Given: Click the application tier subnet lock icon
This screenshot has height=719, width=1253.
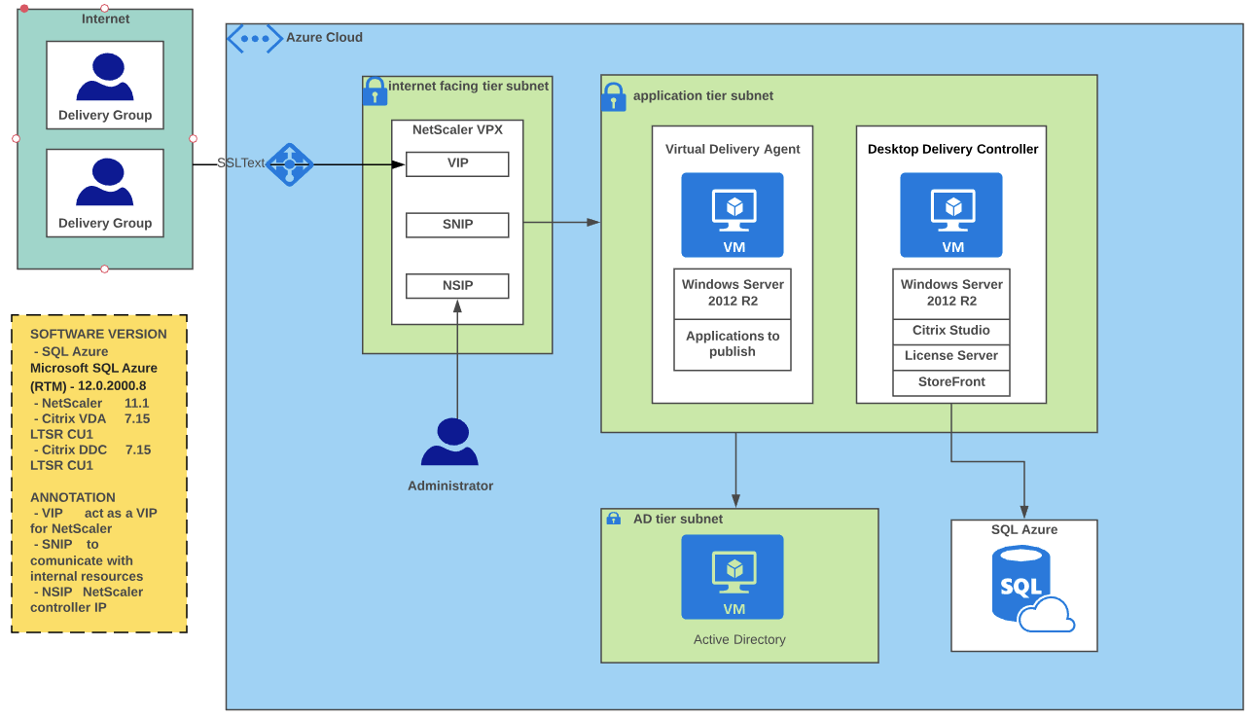Looking at the screenshot, I should pos(613,96).
